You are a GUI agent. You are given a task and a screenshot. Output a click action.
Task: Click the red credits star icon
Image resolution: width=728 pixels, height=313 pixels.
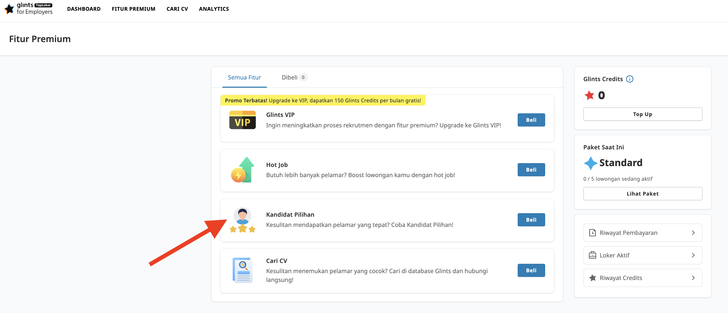589,95
